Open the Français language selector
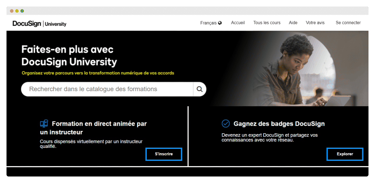Image resolution: width=375 pixels, height=183 pixels. pyautogui.click(x=211, y=23)
